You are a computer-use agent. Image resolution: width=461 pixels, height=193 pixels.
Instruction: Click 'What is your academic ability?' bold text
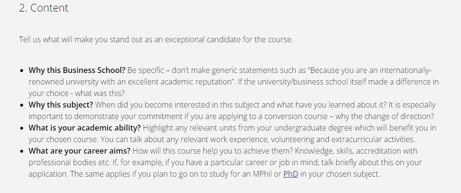(x=85, y=128)
